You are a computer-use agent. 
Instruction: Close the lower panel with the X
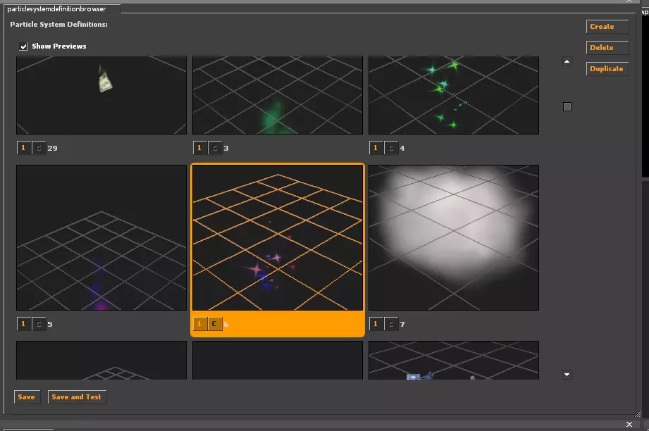click(629, 425)
